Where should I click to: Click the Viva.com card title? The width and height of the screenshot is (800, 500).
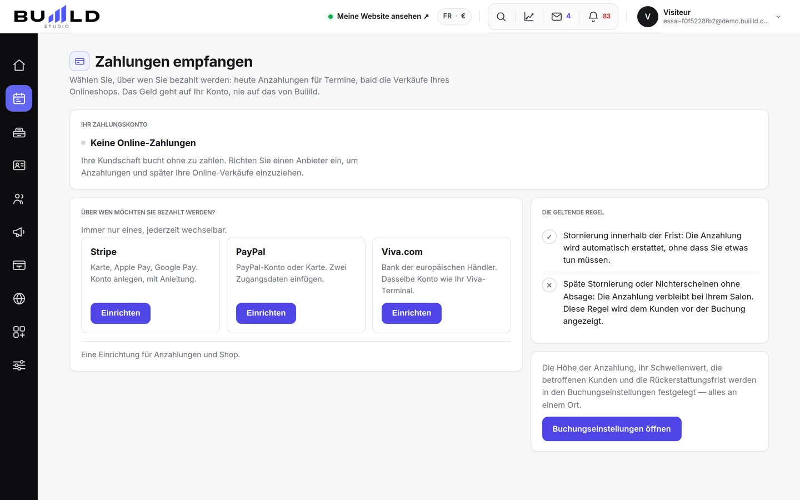tap(402, 252)
